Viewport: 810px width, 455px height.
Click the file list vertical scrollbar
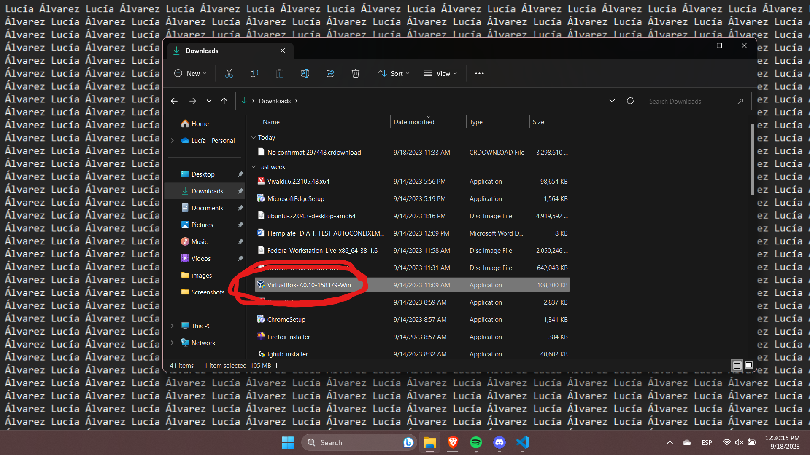[752, 160]
